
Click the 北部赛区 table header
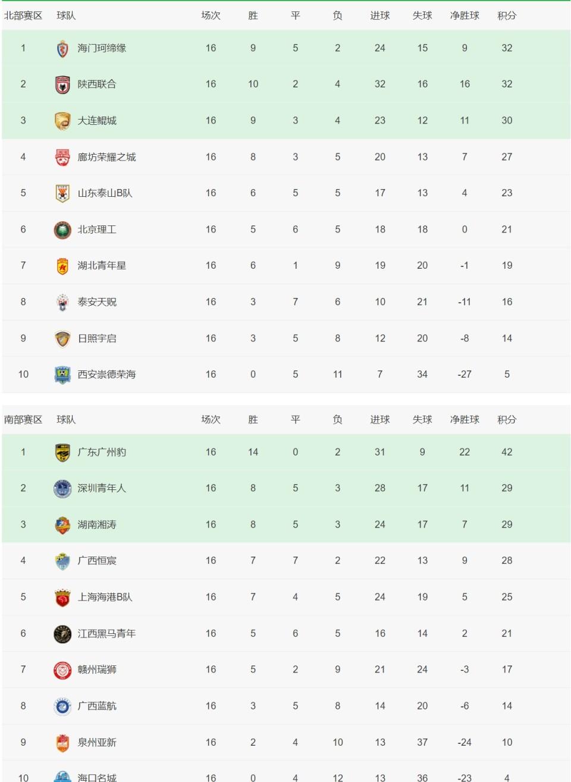[x=23, y=15]
